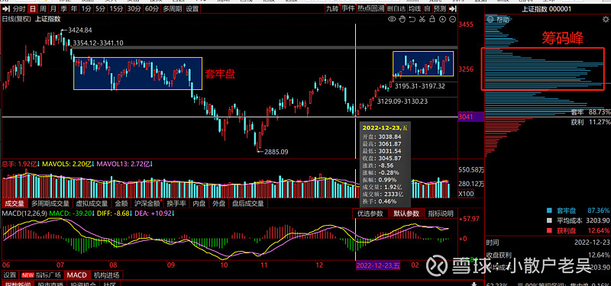Zoom in with the plus circle icon

coord(443,19)
